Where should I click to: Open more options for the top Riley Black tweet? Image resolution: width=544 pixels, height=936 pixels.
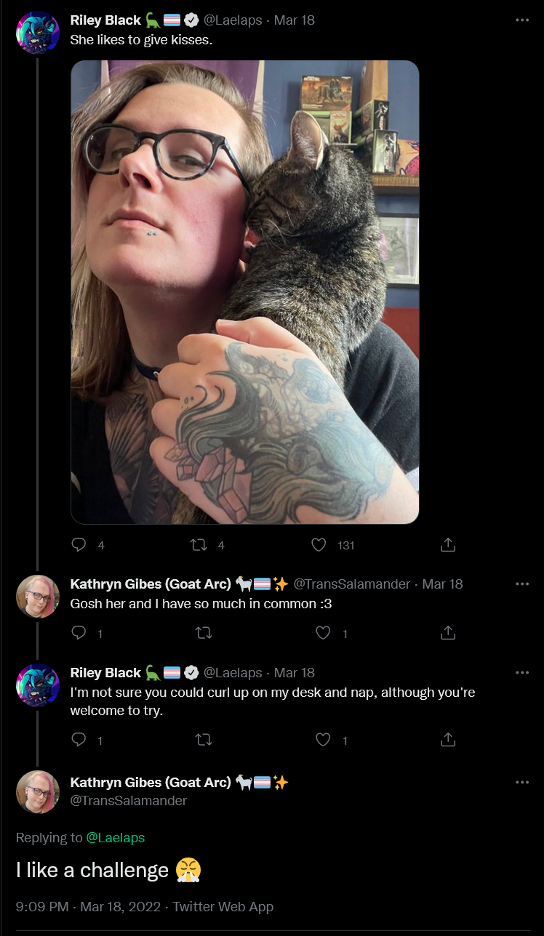pos(522,20)
